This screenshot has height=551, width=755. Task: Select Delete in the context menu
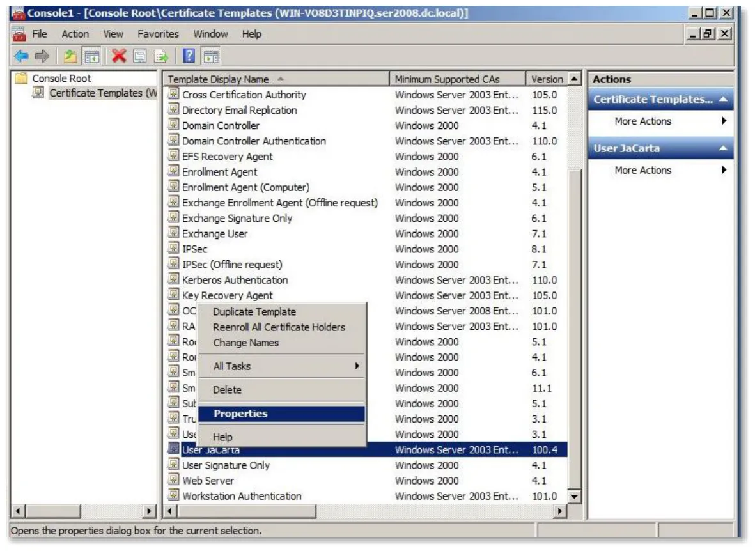pyautogui.click(x=282, y=390)
